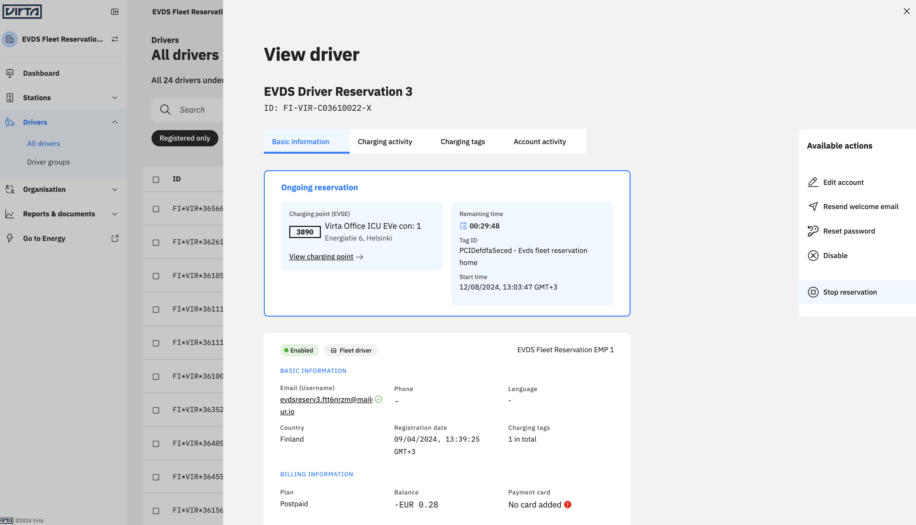Collapse the Drivers menu chevron

(115, 122)
